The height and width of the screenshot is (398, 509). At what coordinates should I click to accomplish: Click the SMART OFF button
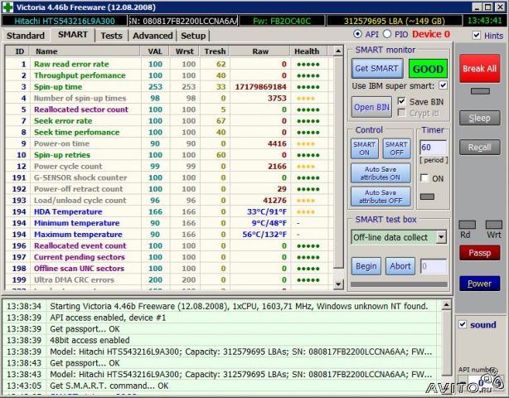point(396,148)
